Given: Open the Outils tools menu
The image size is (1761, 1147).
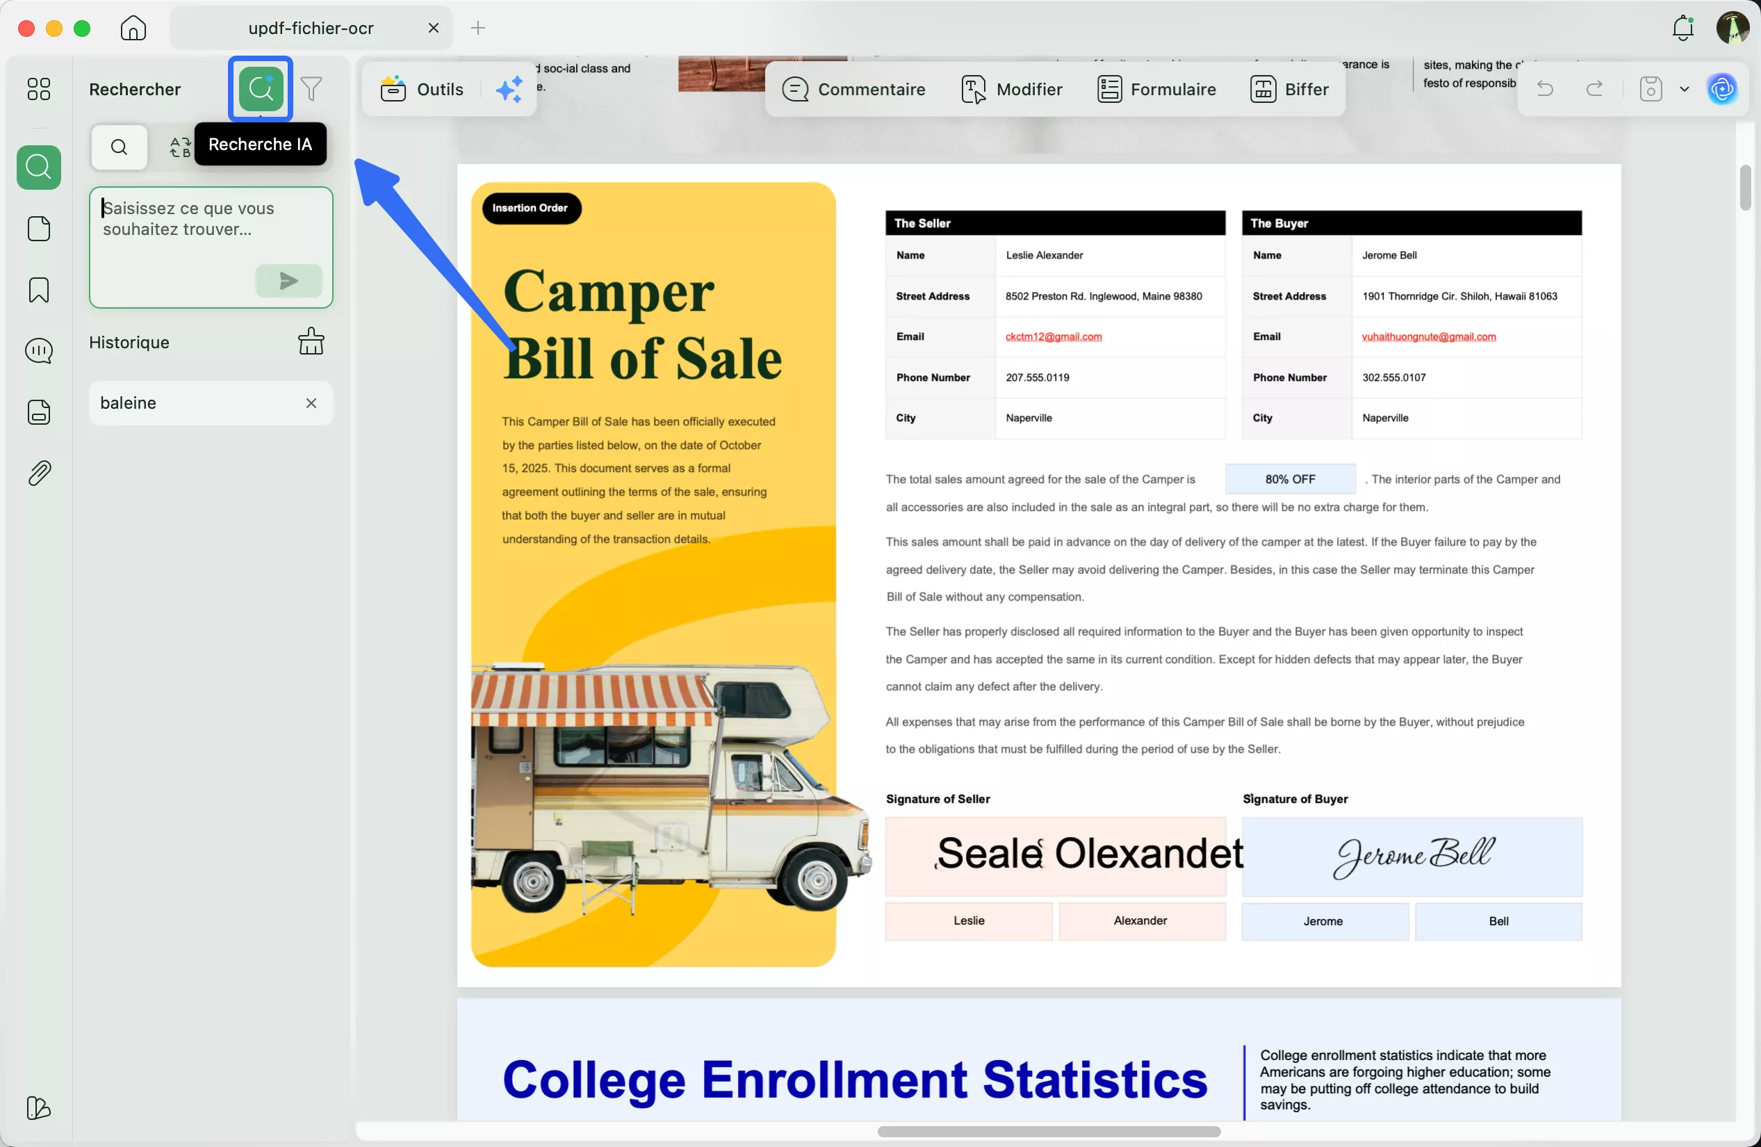Looking at the screenshot, I should coord(423,89).
